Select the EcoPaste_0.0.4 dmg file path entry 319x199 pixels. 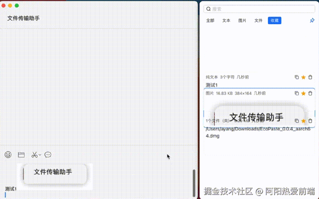click(x=258, y=132)
